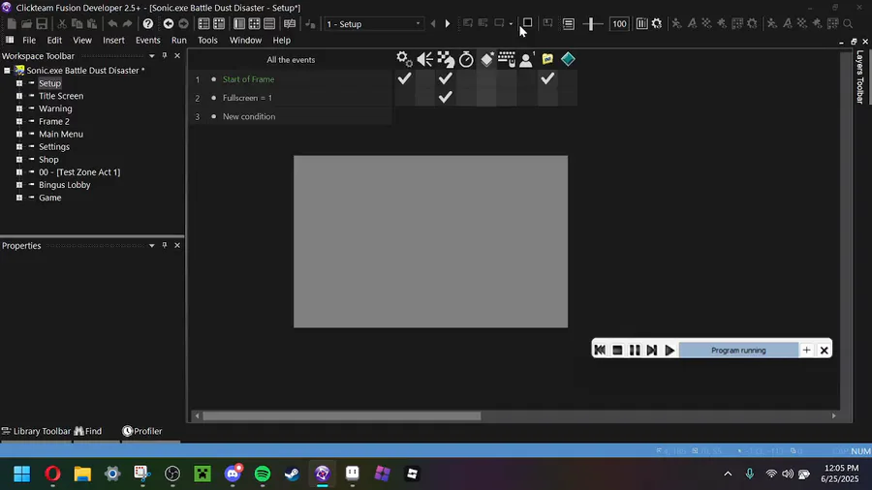Click Start of Frame timer column cell
Viewport: 872px width, 490px height.
466,78
